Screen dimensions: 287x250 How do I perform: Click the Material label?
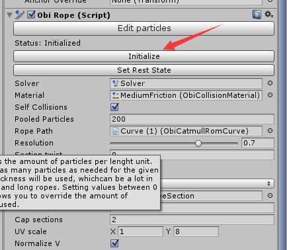pyautogui.click(x=29, y=95)
